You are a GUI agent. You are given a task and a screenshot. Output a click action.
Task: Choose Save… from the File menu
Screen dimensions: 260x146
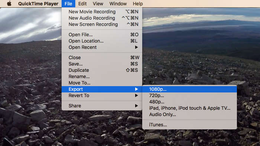point(102,64)
